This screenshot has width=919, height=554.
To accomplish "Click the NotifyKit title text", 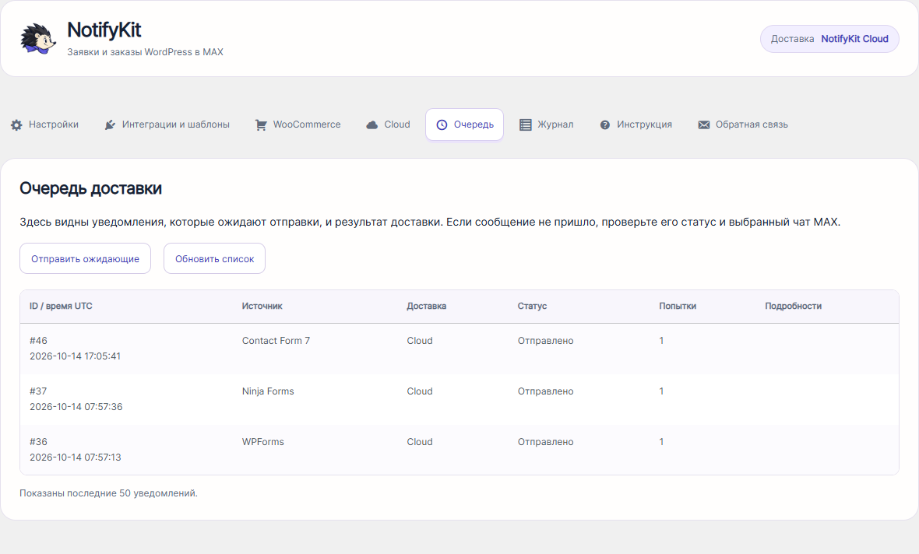I will point(104,30).
